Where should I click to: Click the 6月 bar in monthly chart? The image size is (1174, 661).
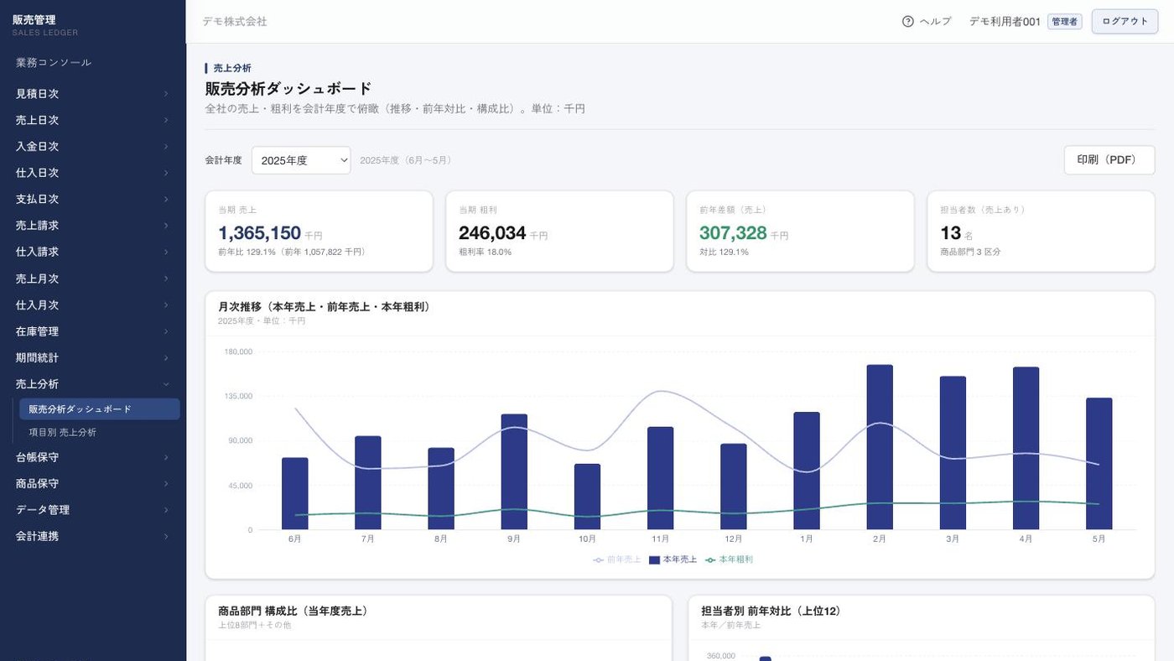(295, 494)
